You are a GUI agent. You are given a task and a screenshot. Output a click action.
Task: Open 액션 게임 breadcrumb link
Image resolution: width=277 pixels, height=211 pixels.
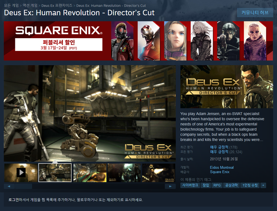click(30, 5)
